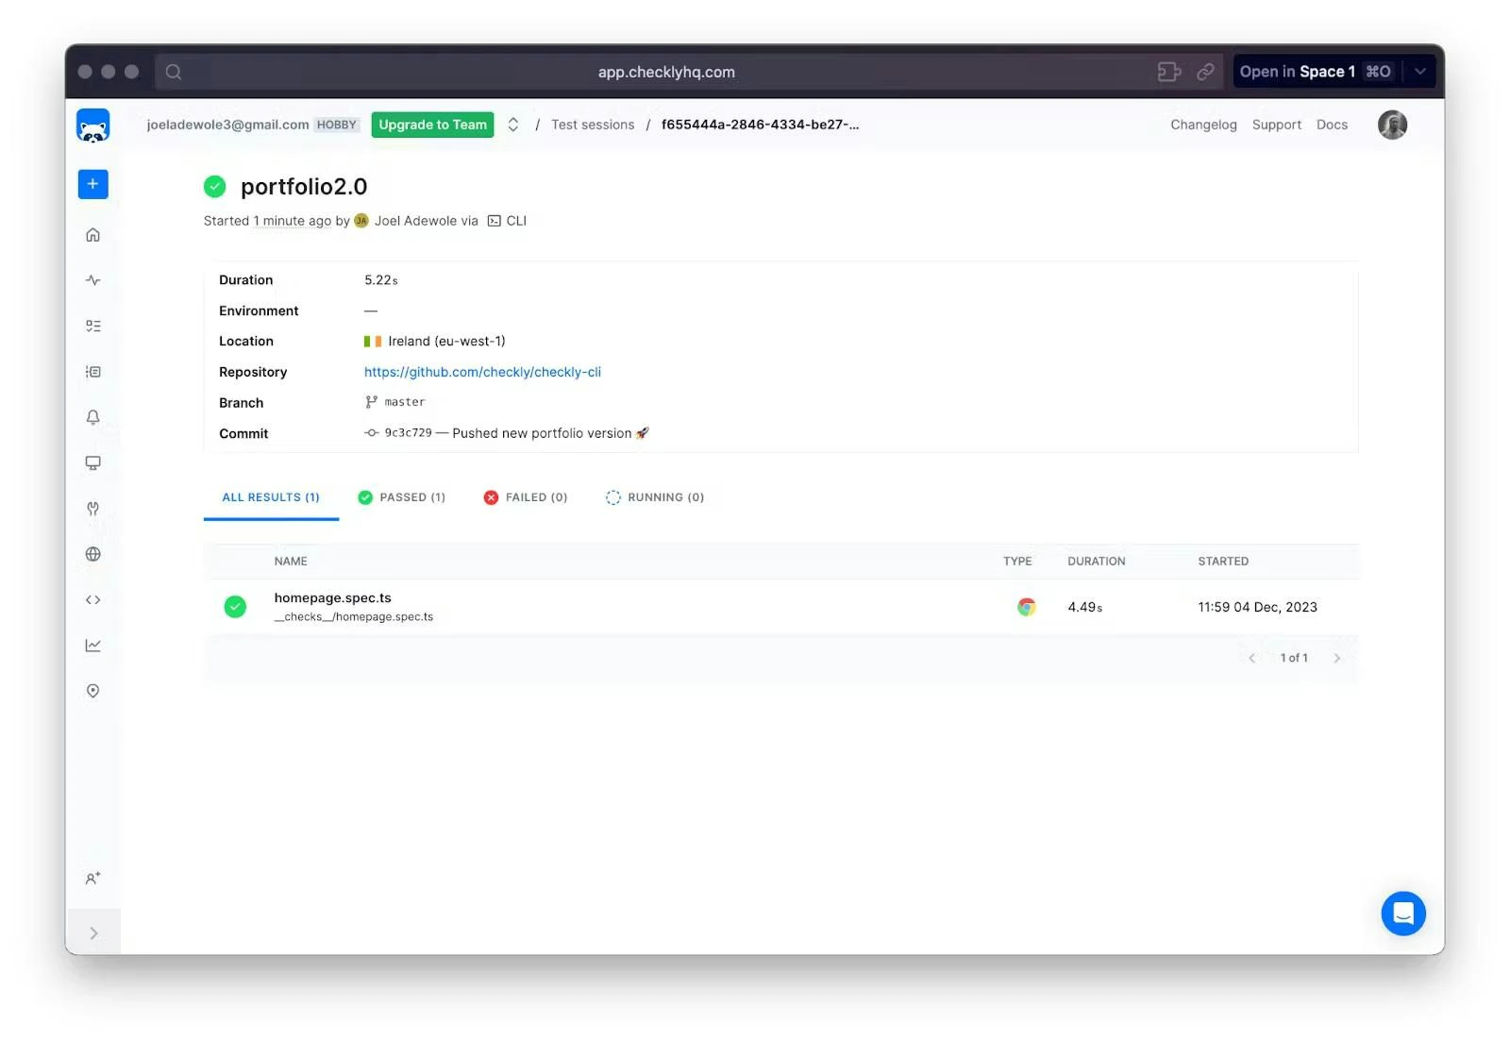Open snippets via the code icon
The height and width of the screenshot is (1041, 1510).
92,598
